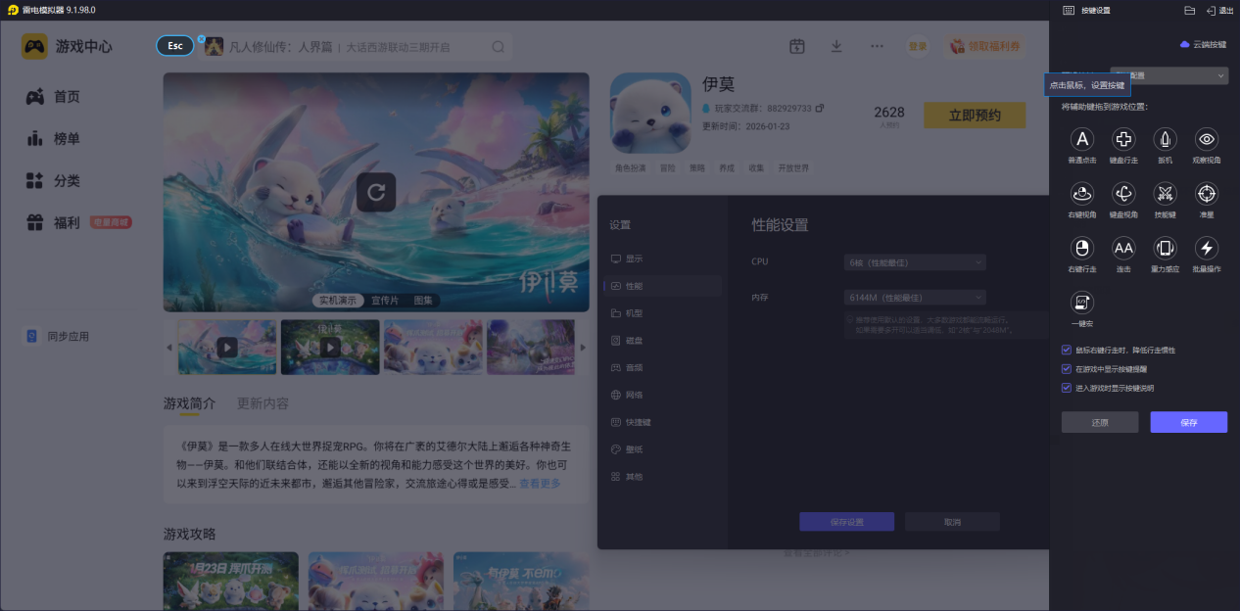Expand the key configuration dropdown in the key settings panel
The width and height of the screenshot is (1240, 611).
(1169, 75)
